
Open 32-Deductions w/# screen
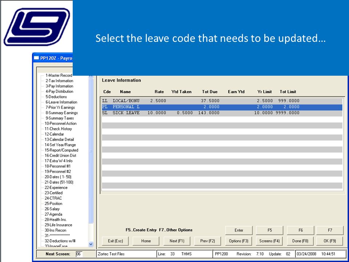[60, 241]
